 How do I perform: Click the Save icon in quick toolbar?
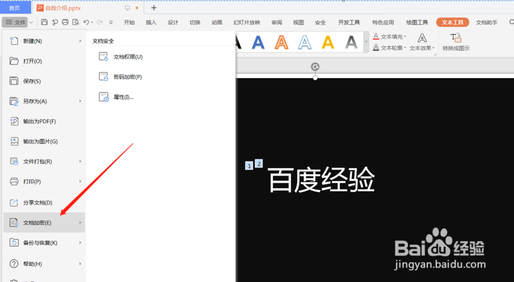point(44,22)
